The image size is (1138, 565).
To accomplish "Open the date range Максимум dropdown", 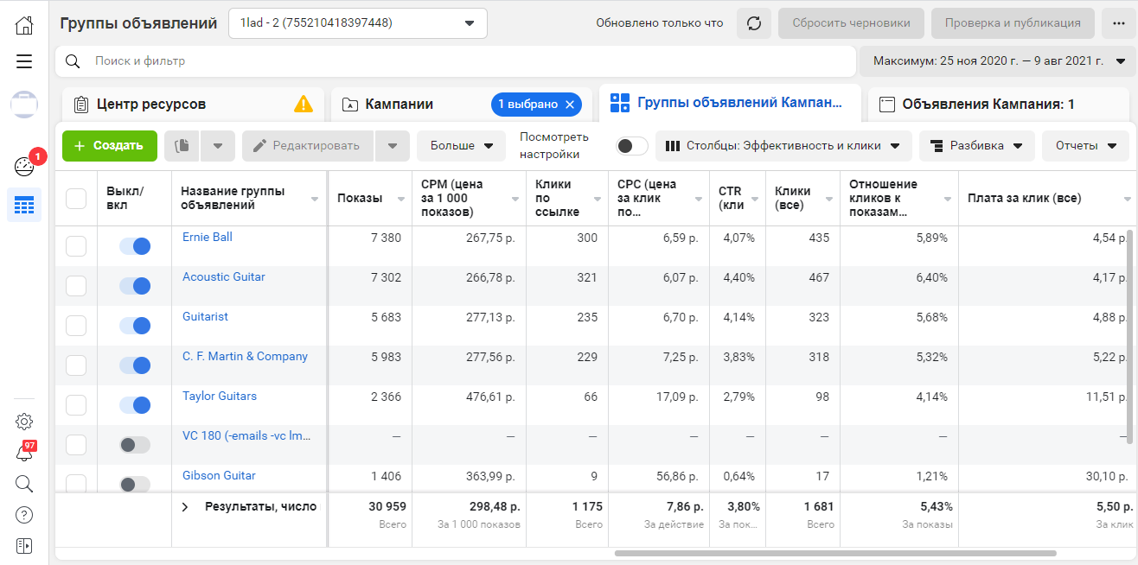I will 997,61.
